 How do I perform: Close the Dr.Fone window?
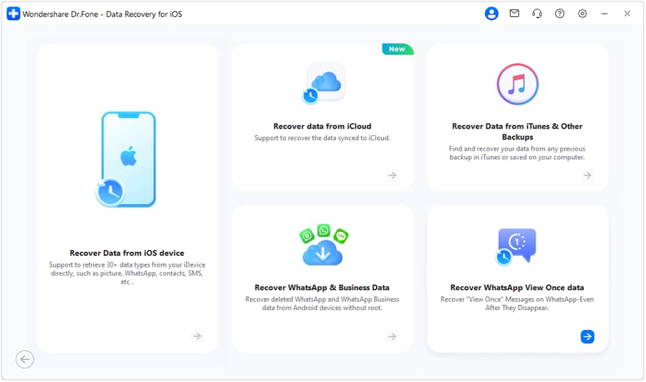coord(627,14)
